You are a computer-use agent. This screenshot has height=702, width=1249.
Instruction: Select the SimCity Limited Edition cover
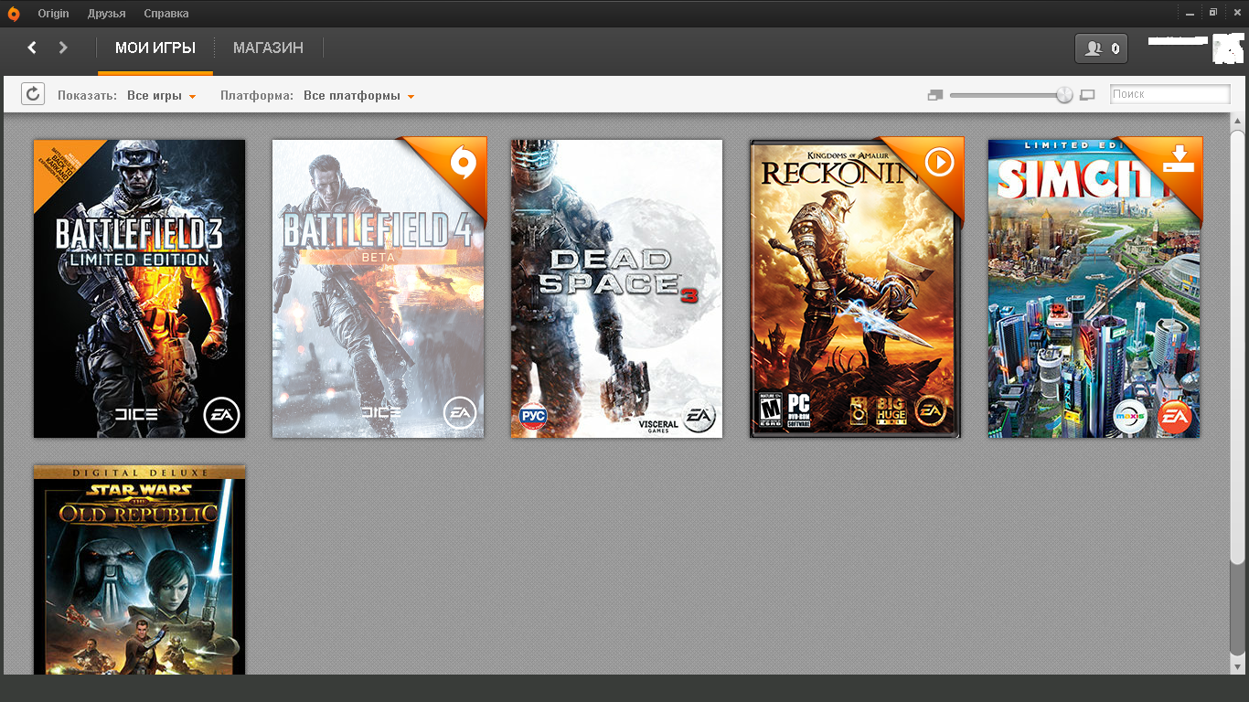(x=1094, y=289)
